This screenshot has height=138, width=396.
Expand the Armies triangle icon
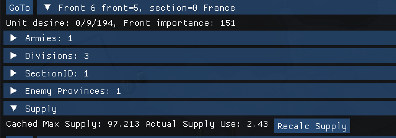(x=13, y=38)
